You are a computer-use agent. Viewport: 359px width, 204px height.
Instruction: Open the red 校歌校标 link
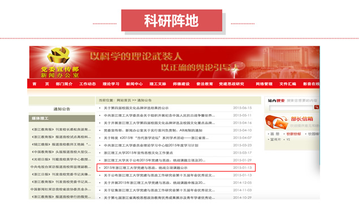coord(294,134)
